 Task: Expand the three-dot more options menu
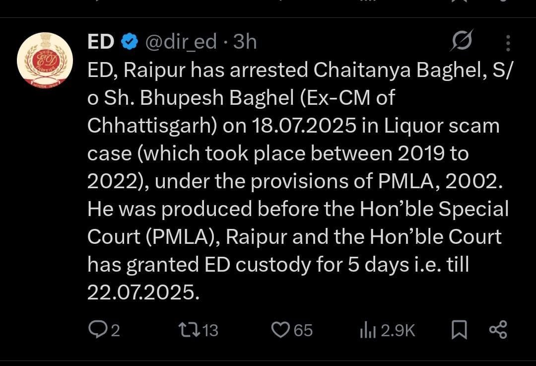tap(508, 43)
